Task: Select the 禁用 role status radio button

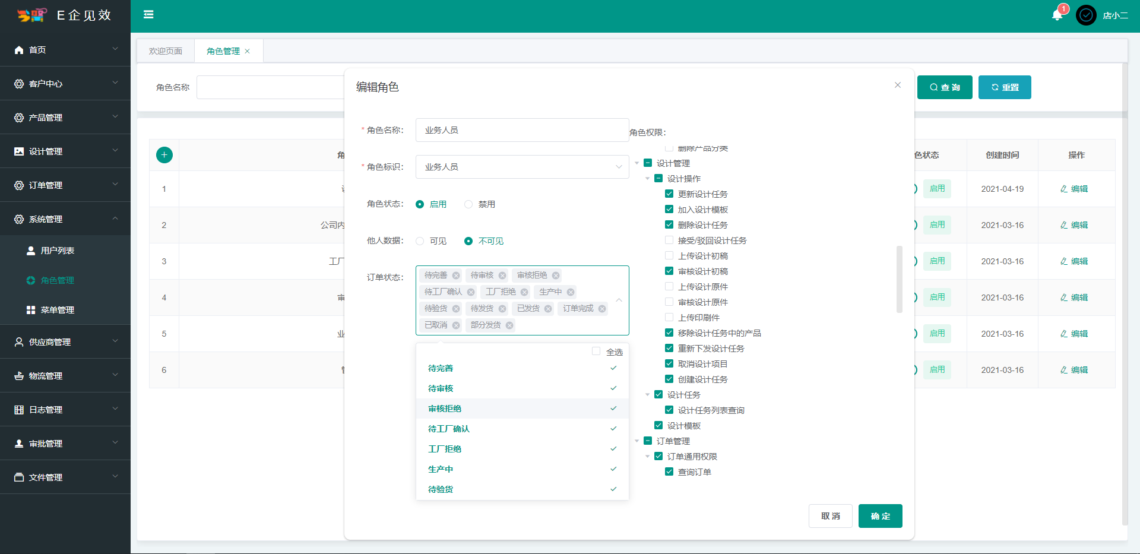Action: [468, 204]
